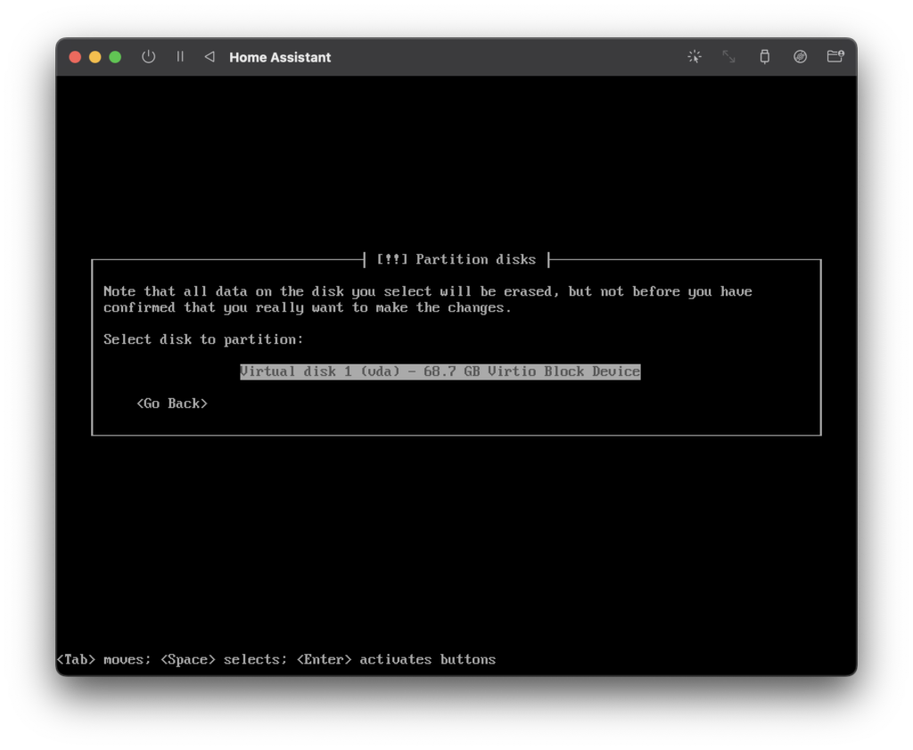Select Virtual disk 1 (vda) entry
Image resolution: width=913 pixels, height=750 pixels.
coord(440,371)
